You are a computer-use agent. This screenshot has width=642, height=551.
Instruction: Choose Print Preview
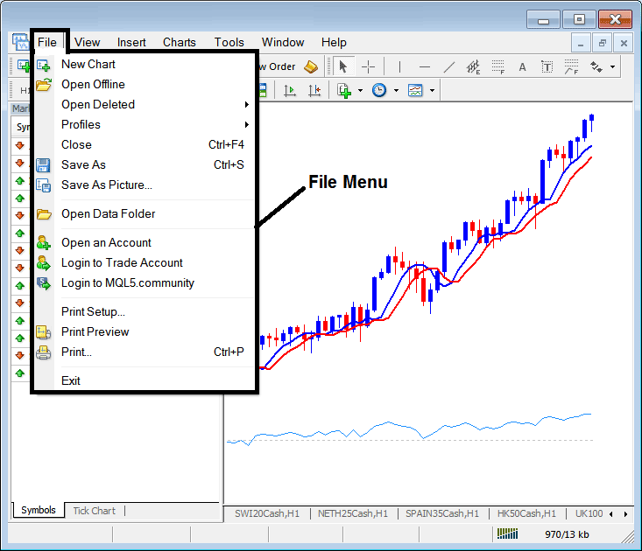click(x=145, y=331)
